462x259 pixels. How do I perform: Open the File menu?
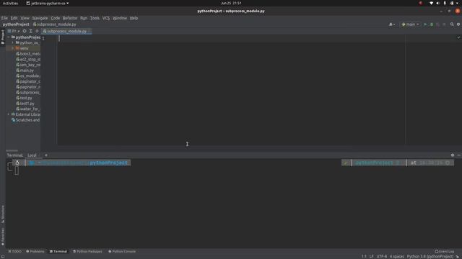[4, 18]
